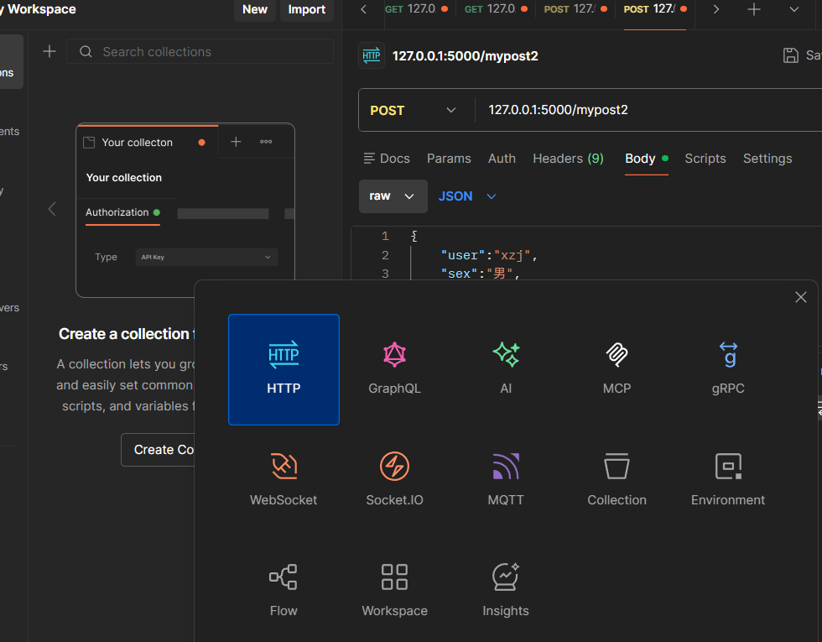
Task: Click the Workspace title at top left
Action: tap(38, 9)
